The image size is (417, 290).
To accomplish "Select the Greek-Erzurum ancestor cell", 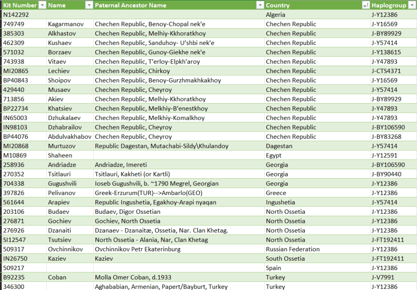I will tap(149, 193).
